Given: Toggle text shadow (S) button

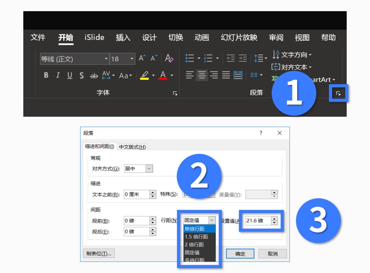Looking at the screenshot, I should (x=82, y=75).
